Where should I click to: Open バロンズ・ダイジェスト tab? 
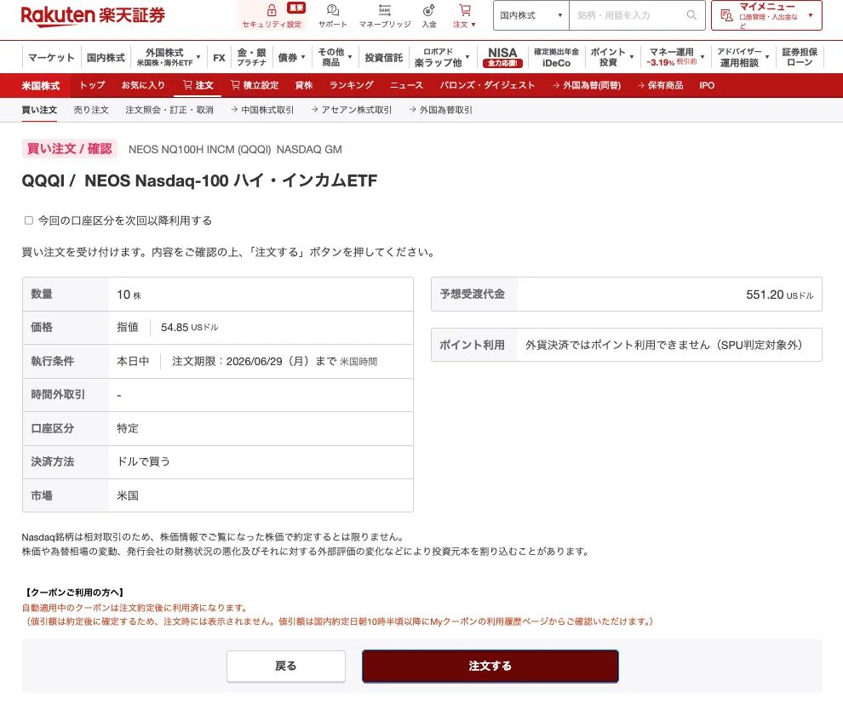[x=487, y=85]
